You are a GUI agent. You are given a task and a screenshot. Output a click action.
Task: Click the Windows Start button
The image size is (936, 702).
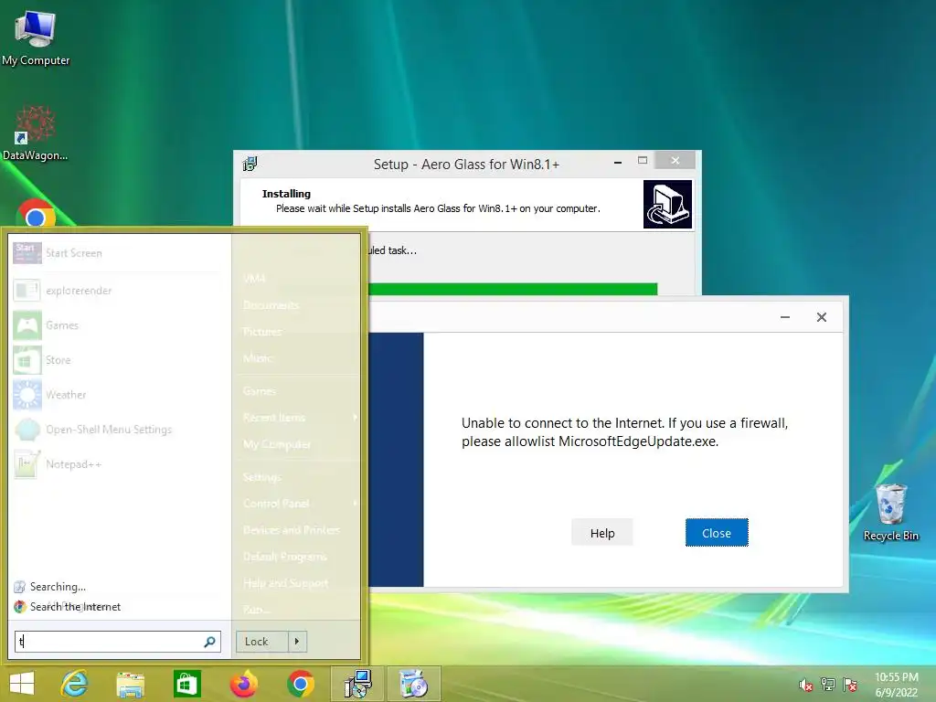pos(22,684)
